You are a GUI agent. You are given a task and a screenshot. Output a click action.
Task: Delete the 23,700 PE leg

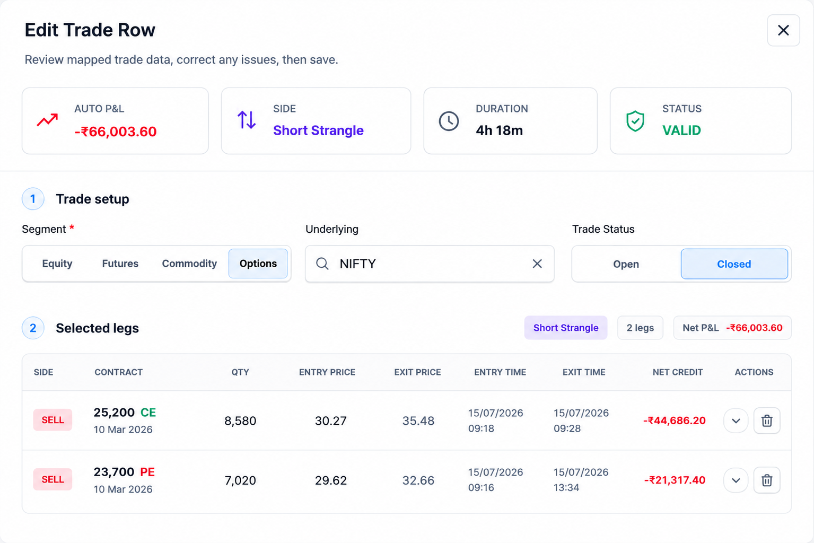(767, 480)
